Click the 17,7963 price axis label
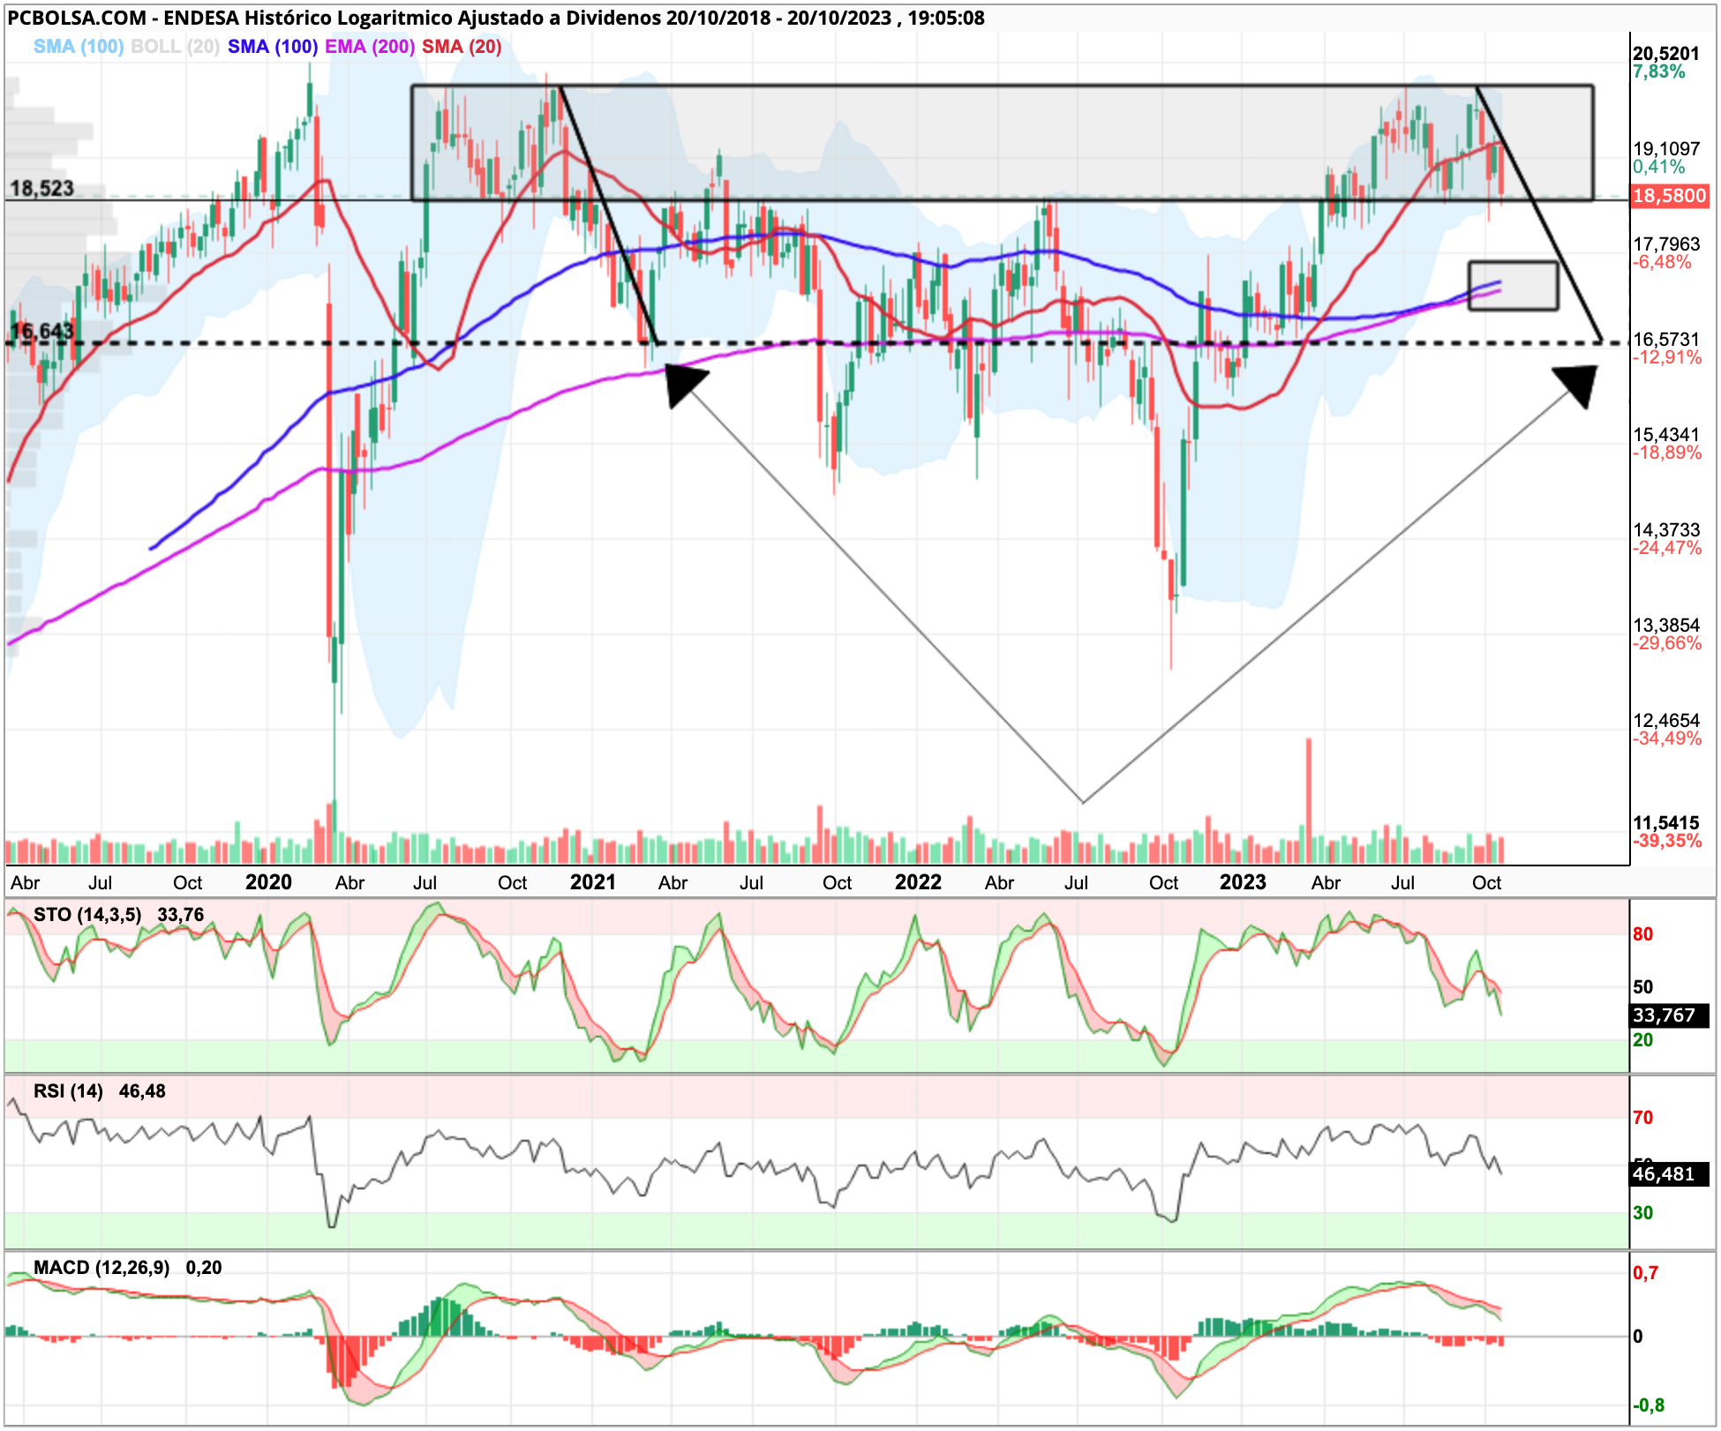This screenshot has height=1431, width=1721. pos(1665,244)
